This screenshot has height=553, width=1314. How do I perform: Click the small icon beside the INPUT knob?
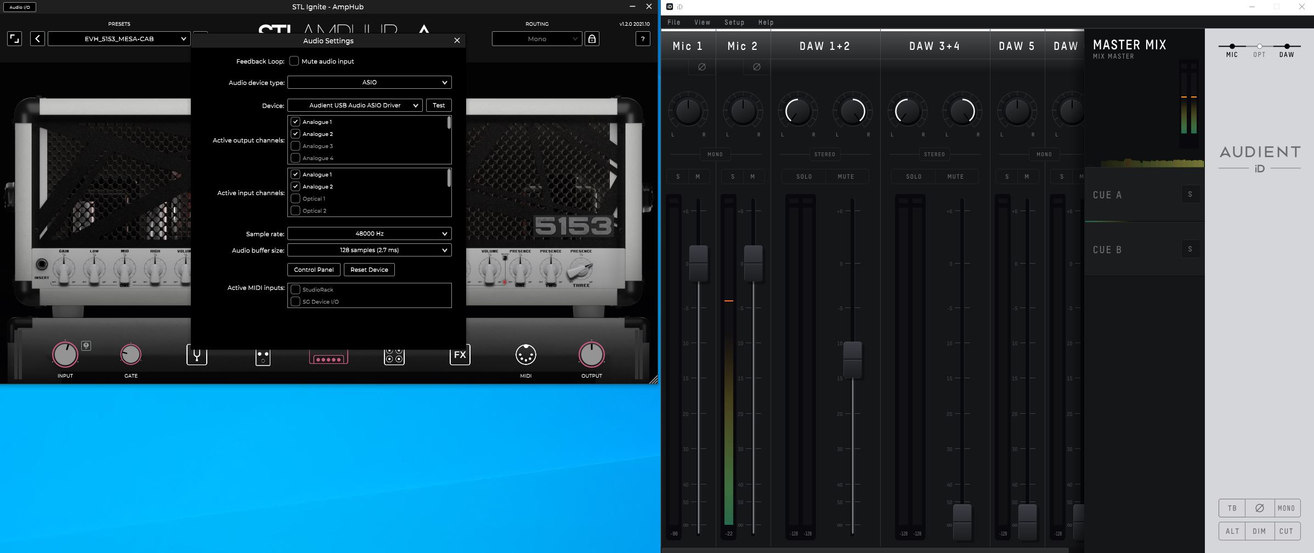86,345
